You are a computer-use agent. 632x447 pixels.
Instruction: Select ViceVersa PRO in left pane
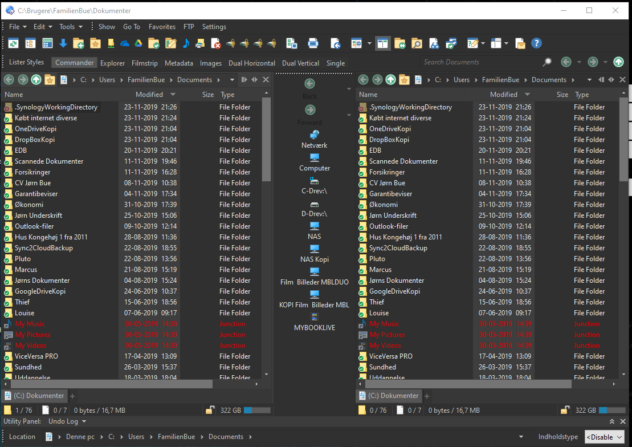[x=36, y=356]
